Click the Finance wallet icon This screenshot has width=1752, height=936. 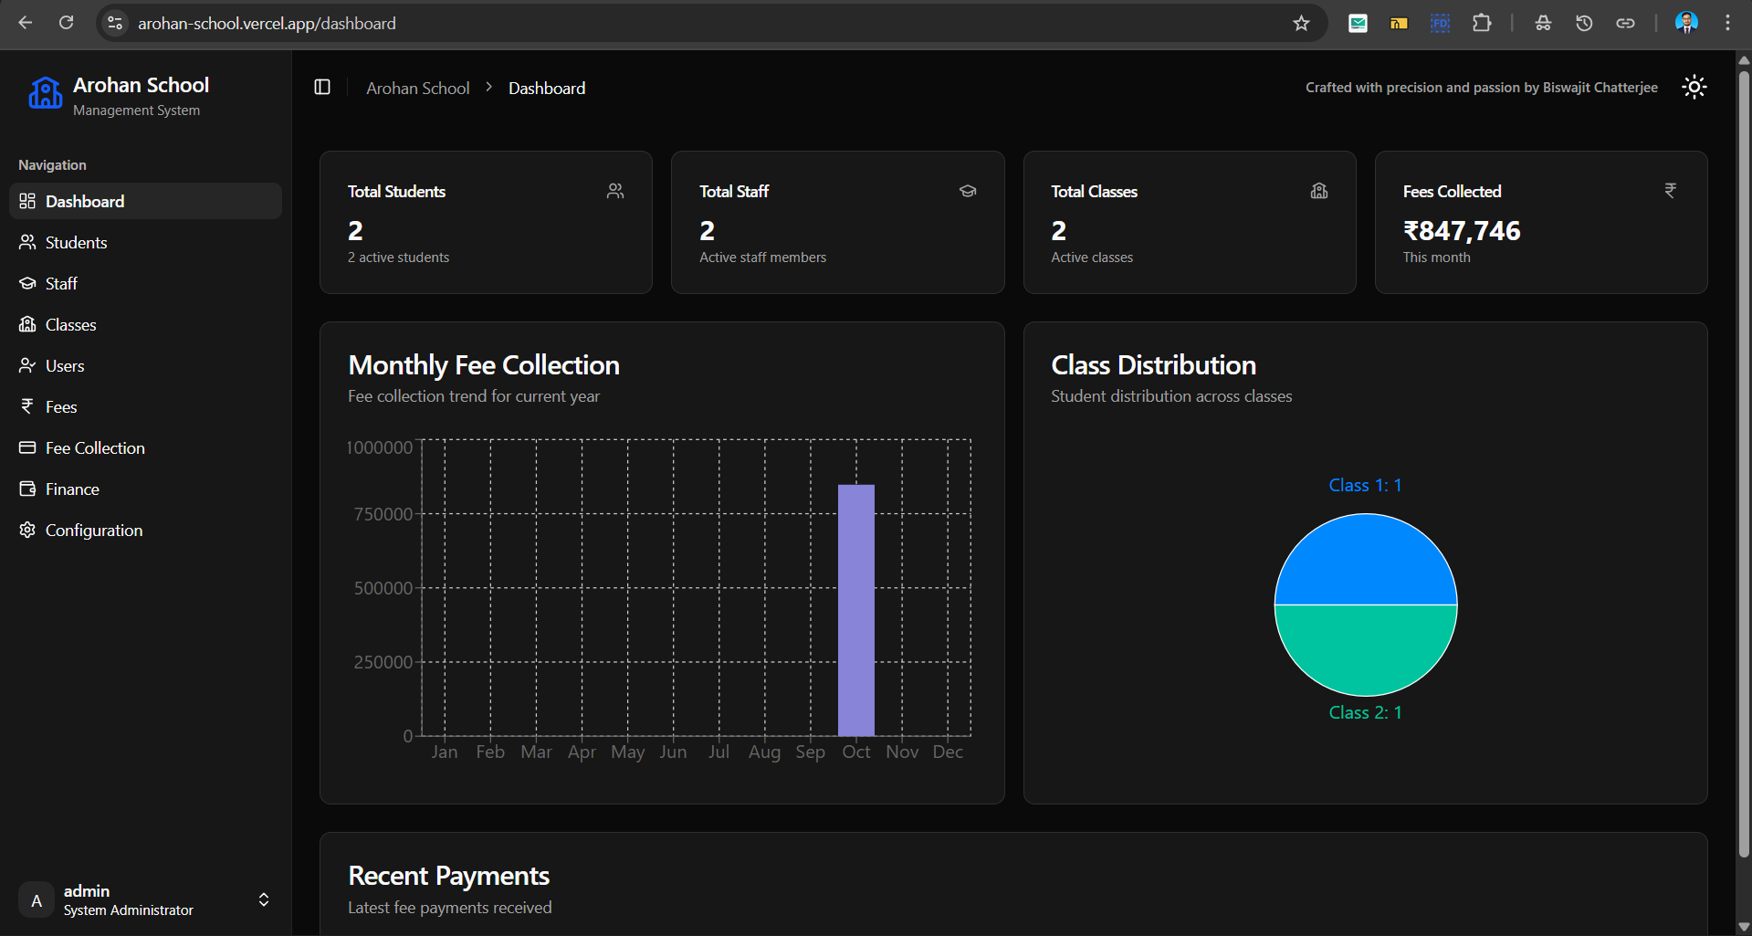click(x=27, y=489)
